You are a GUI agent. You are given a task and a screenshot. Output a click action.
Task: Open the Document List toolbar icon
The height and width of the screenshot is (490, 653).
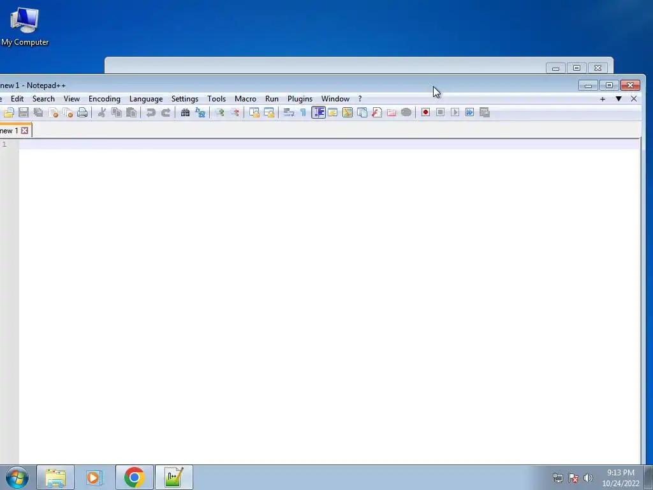click(x=362, y=112)
